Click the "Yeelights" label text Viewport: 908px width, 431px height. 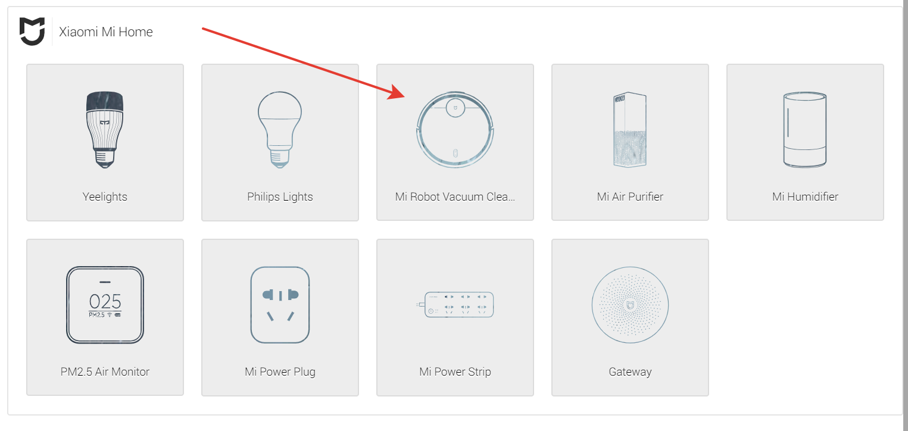105,196
